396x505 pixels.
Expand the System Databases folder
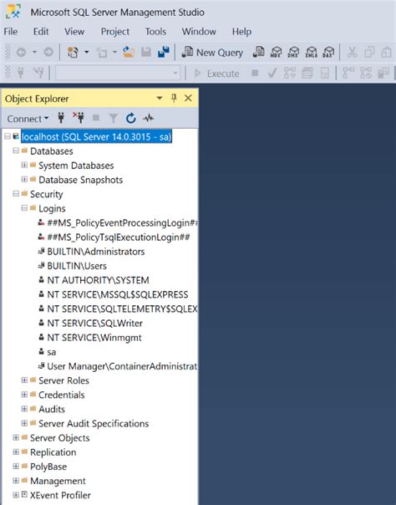[x=24, y=165]
